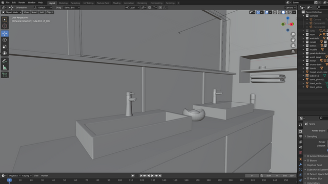Screen dimensions: 328x184
Task: Expand the mirror collection in outliner
Action: 303,61
